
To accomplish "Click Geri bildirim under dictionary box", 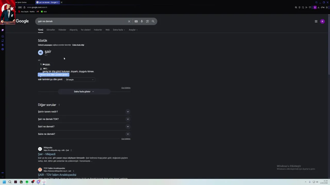I will (x=126, y=88).
